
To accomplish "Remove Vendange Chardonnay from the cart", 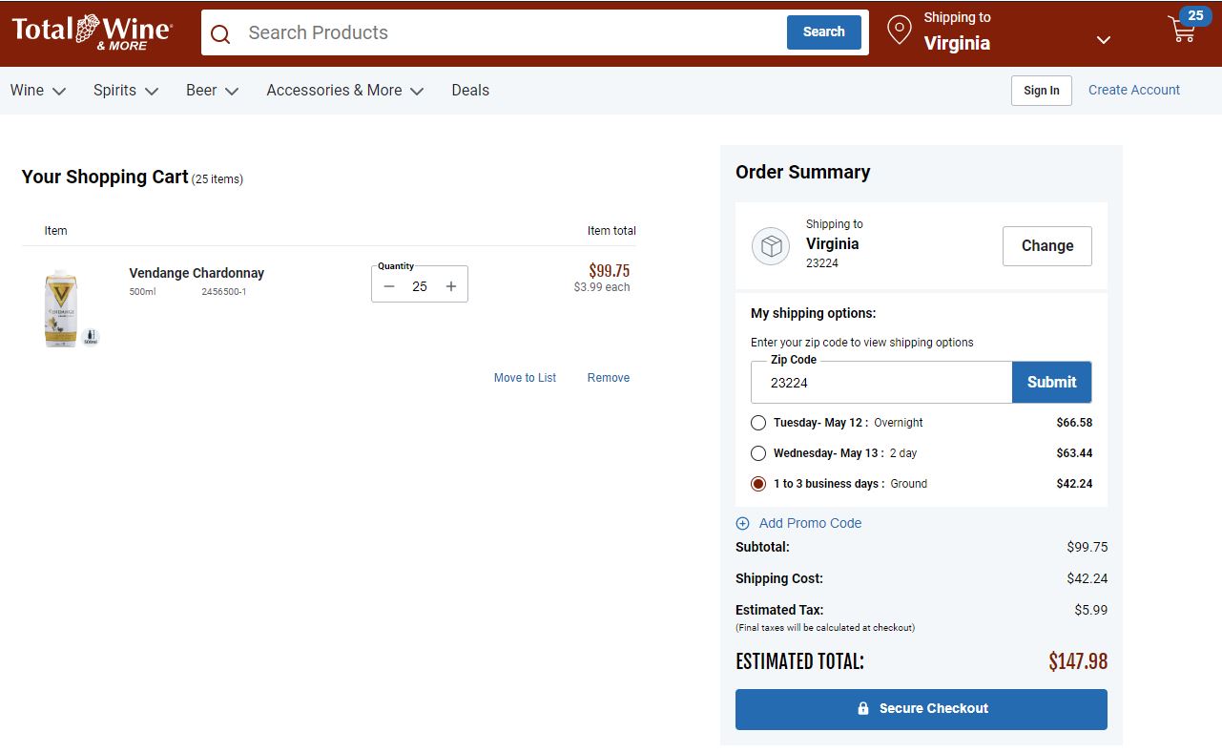I will pos(609,378).
